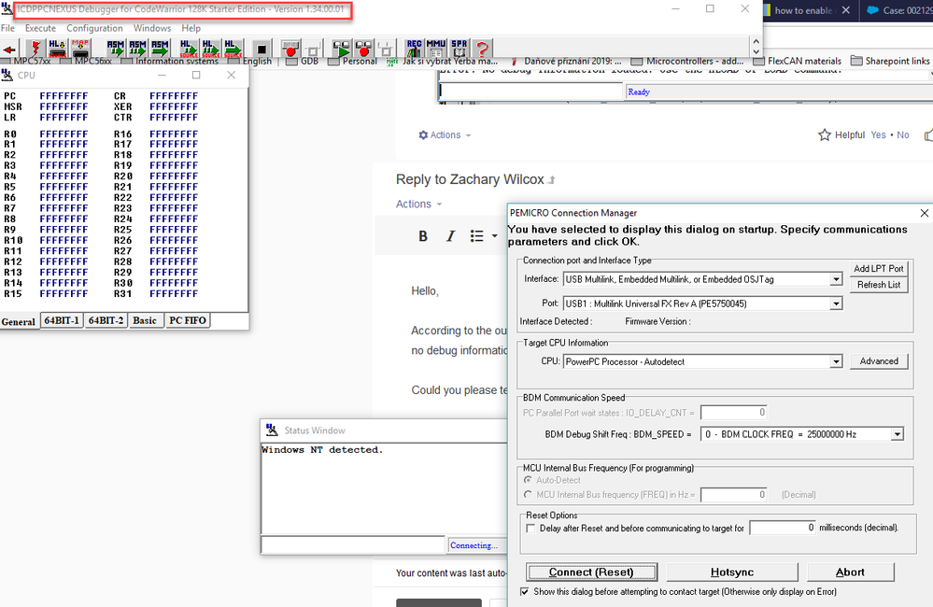Image resolution: width=933 pixels, height=607 pixels.
Task: Click the delay milliseconds input field
Action: click(x=783, y=528)
